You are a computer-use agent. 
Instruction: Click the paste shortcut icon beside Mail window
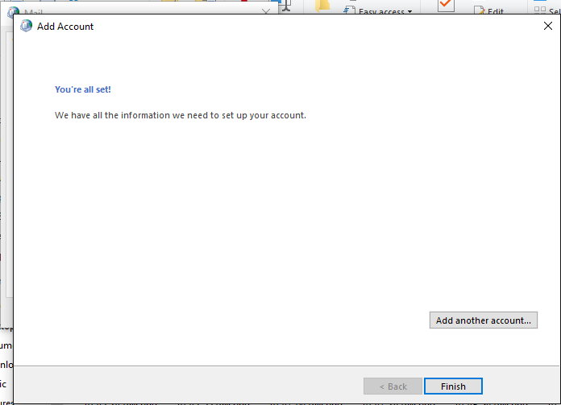(x=284, y=6)
